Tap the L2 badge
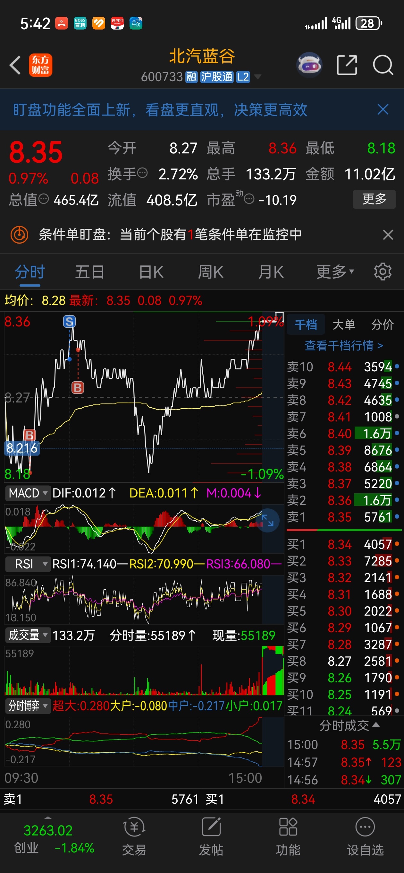The width and height of the screenshot is (404, 873). 243,77
